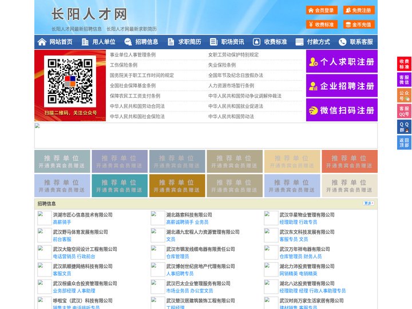Image resolution: width=412 pixels, height=309 pixels.
Task: Click the document icon beside 求职简历
Action: pos(171,42)
